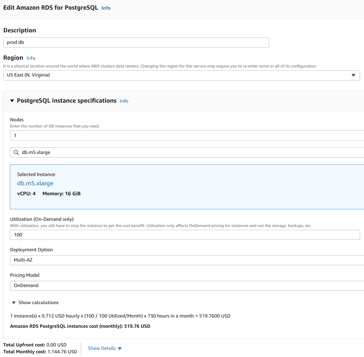
Task: Click the db.m5.xlarge selected instance link
Action: pos(35,183)
